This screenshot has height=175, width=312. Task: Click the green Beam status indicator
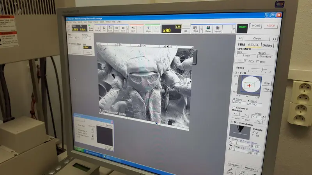242,28
